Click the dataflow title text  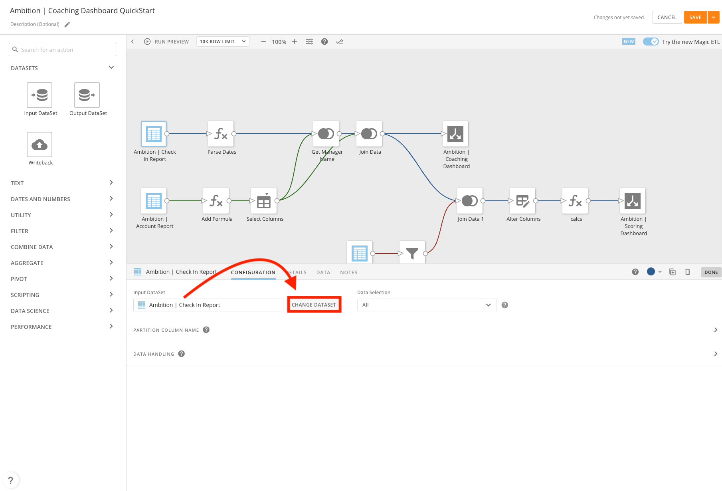pos(82,11)
